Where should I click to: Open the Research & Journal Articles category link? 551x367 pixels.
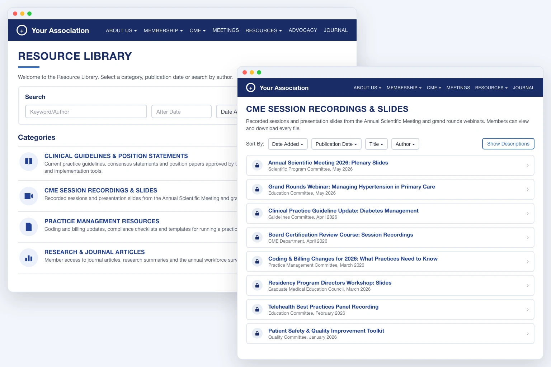95,252
